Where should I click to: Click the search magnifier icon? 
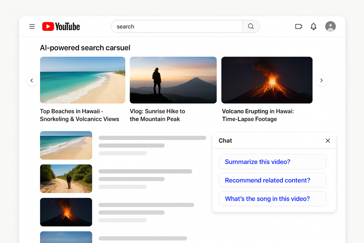point(250,26)
